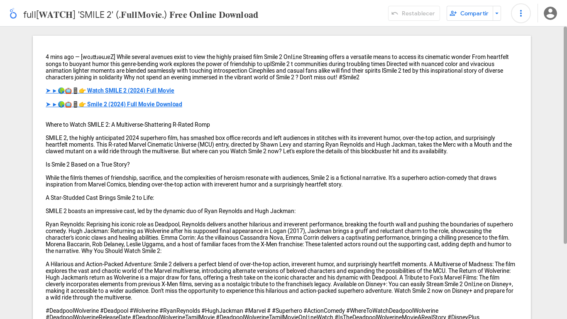Click the '#DeapoolWolverine' hashtag text
Image resolution: width=567 pixels, height=319 pixels.
click(x=72, y=311)
